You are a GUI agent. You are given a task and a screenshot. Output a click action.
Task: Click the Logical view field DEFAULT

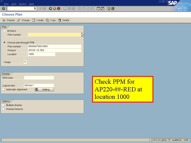point(39,86)
